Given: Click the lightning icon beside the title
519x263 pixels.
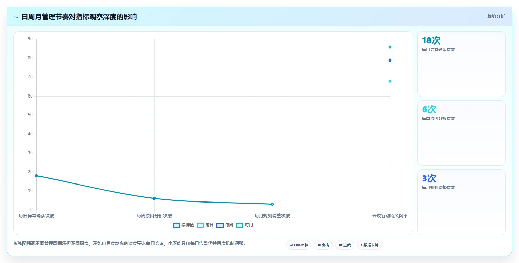Looking at the screenshot, I should click(x=16, y=17).
